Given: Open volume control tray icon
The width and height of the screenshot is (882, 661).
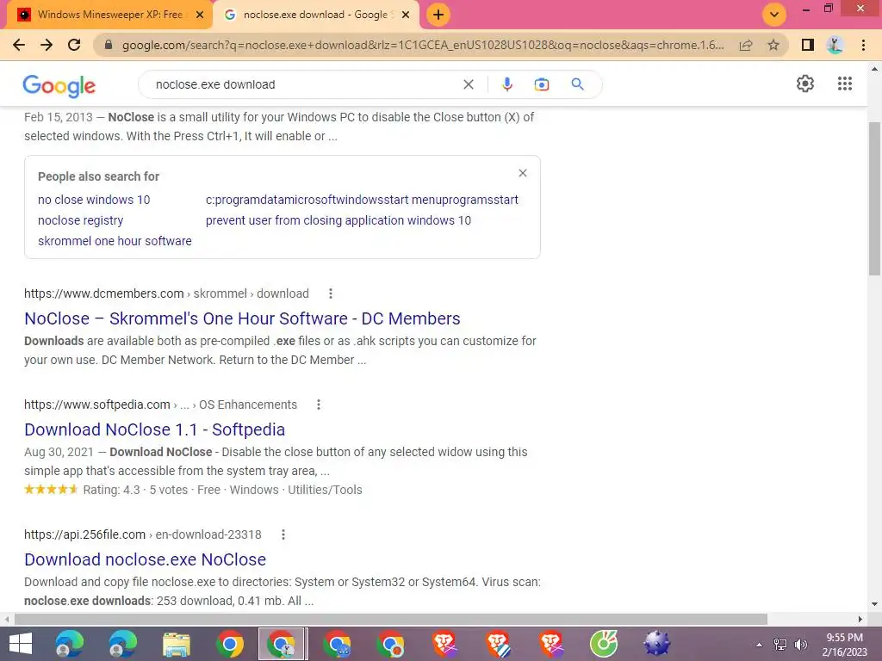Looking at the screenshot, I should (801, 645).
